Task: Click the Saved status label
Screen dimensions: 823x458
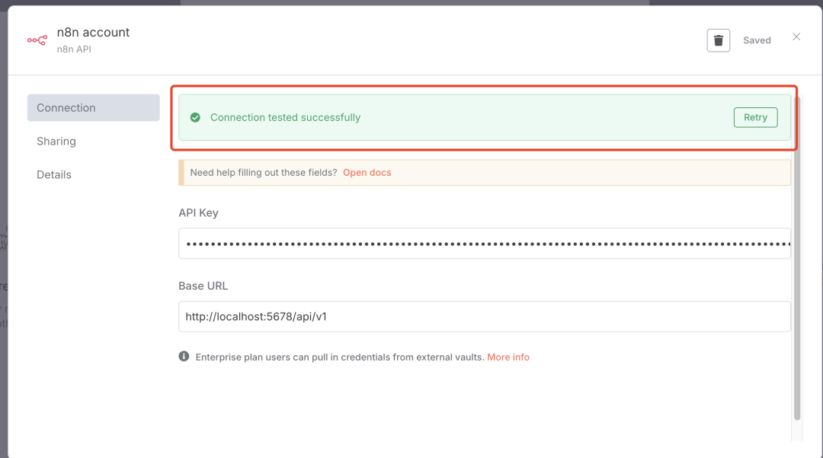Action: pos(757,40)
